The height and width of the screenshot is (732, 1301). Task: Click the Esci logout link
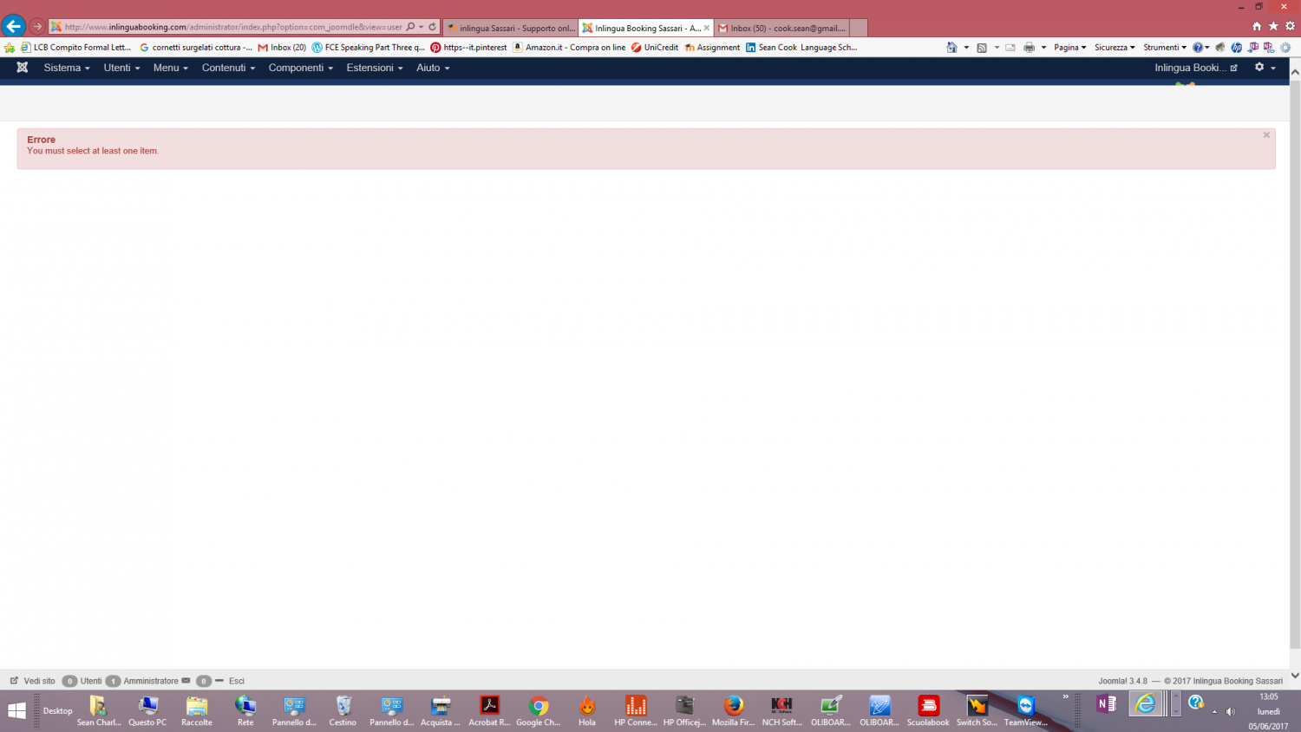[236, 681]
